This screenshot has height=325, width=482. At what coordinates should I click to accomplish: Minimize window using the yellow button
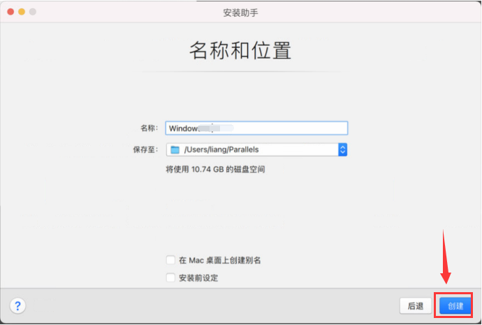22,13
